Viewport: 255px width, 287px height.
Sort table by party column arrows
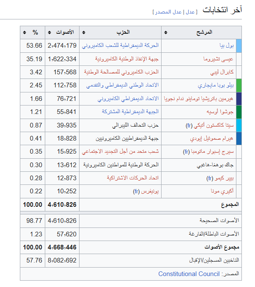pos(84,32)
